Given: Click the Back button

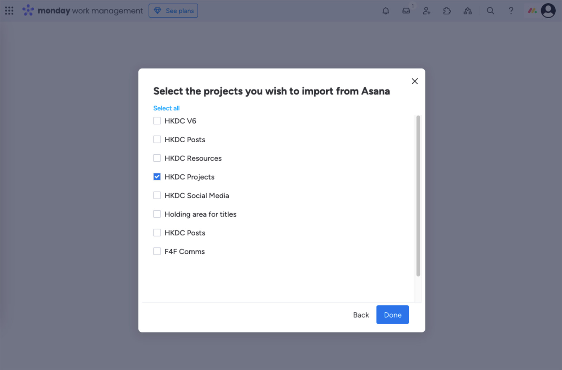Looking at the screenshot, I should click(x=361, y=315).
